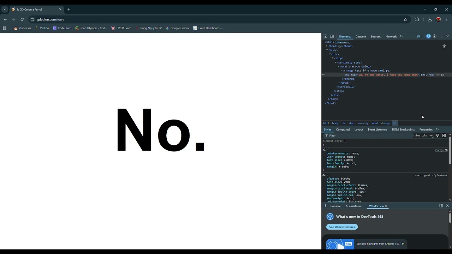
Task: Open the Layout tab
Action: pyautogui.click(x=359, y=129)
